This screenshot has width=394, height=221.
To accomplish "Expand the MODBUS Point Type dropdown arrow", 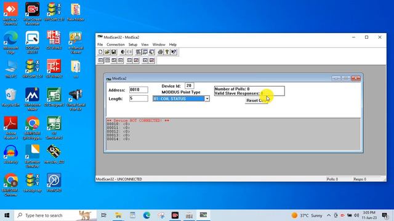I will coord(207,99).
